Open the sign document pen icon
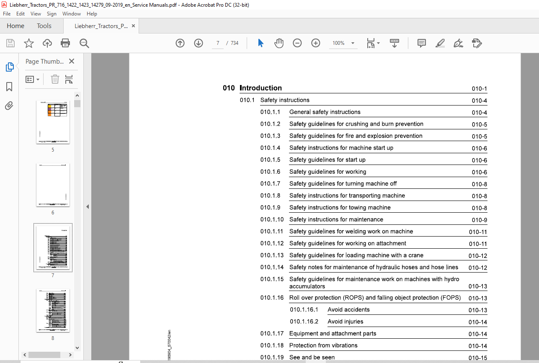This screenshot has width=539, height=363. [x=458, y=43]
